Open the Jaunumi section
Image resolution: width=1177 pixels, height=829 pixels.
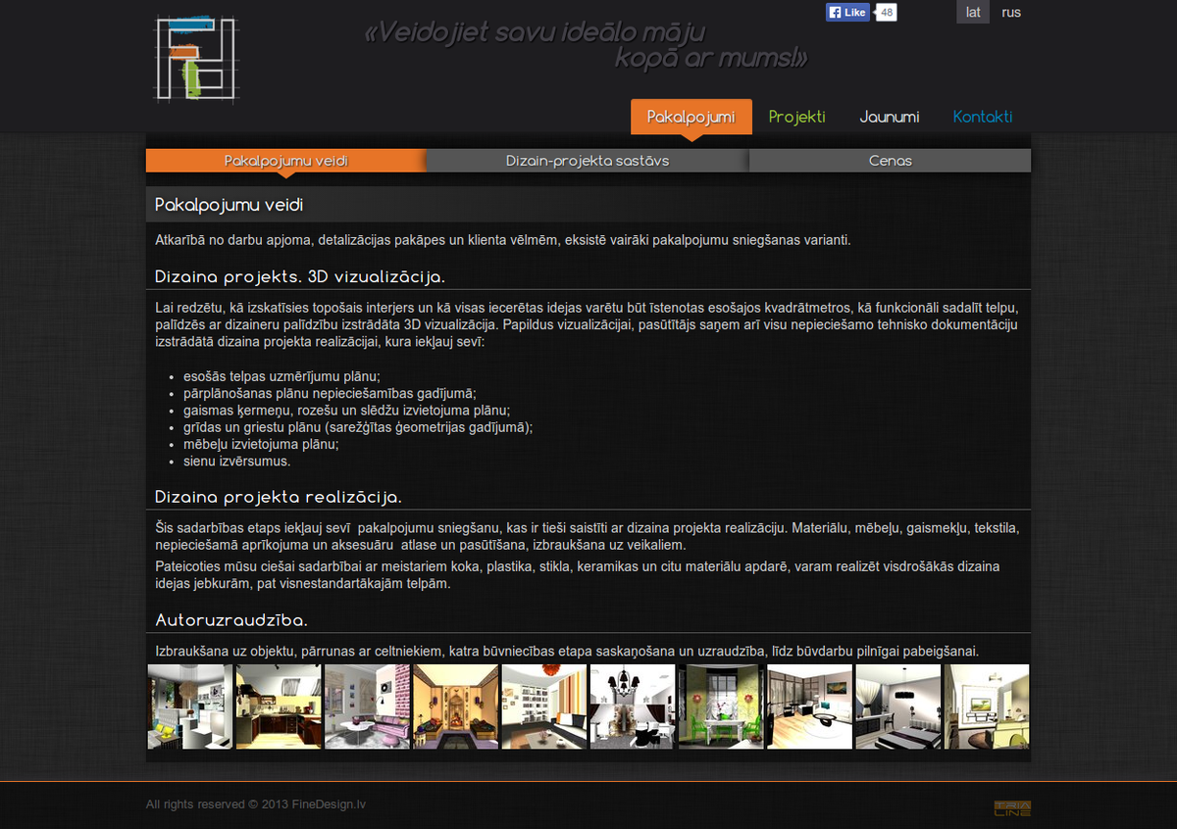(889, 117)
